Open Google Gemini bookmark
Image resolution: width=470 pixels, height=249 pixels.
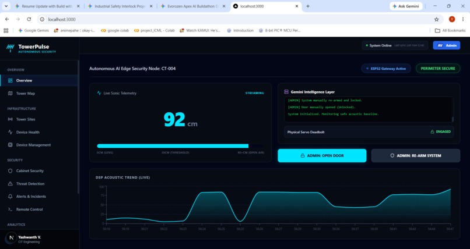(33, 30)
